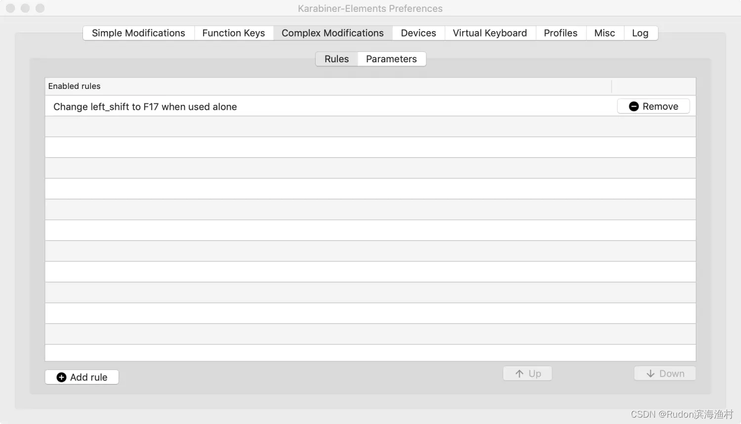Switch to the Misc tab

point(605,33)
